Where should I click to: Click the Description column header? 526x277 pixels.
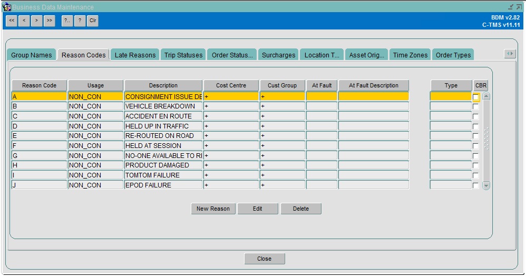[163, 85]
